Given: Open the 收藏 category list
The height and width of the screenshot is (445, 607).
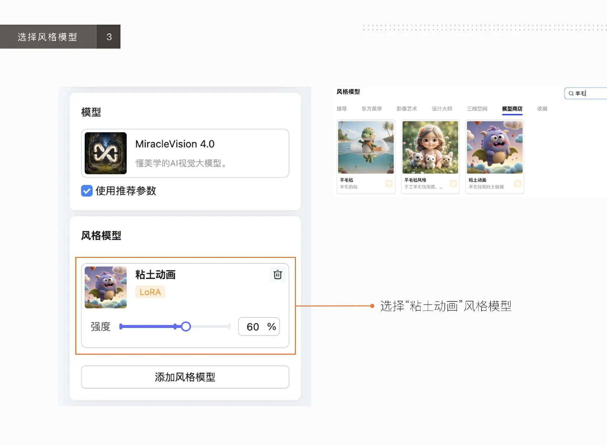Looking at the screenshot, I should click(542, 109).
